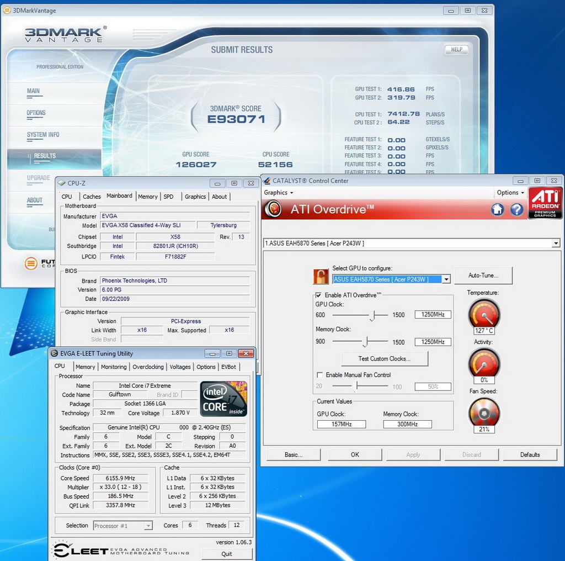The height and width of the screenshot is (561, 565).
Task: Open UPGRADE in 3DMark sidebar
Action: tap(39, 178)
